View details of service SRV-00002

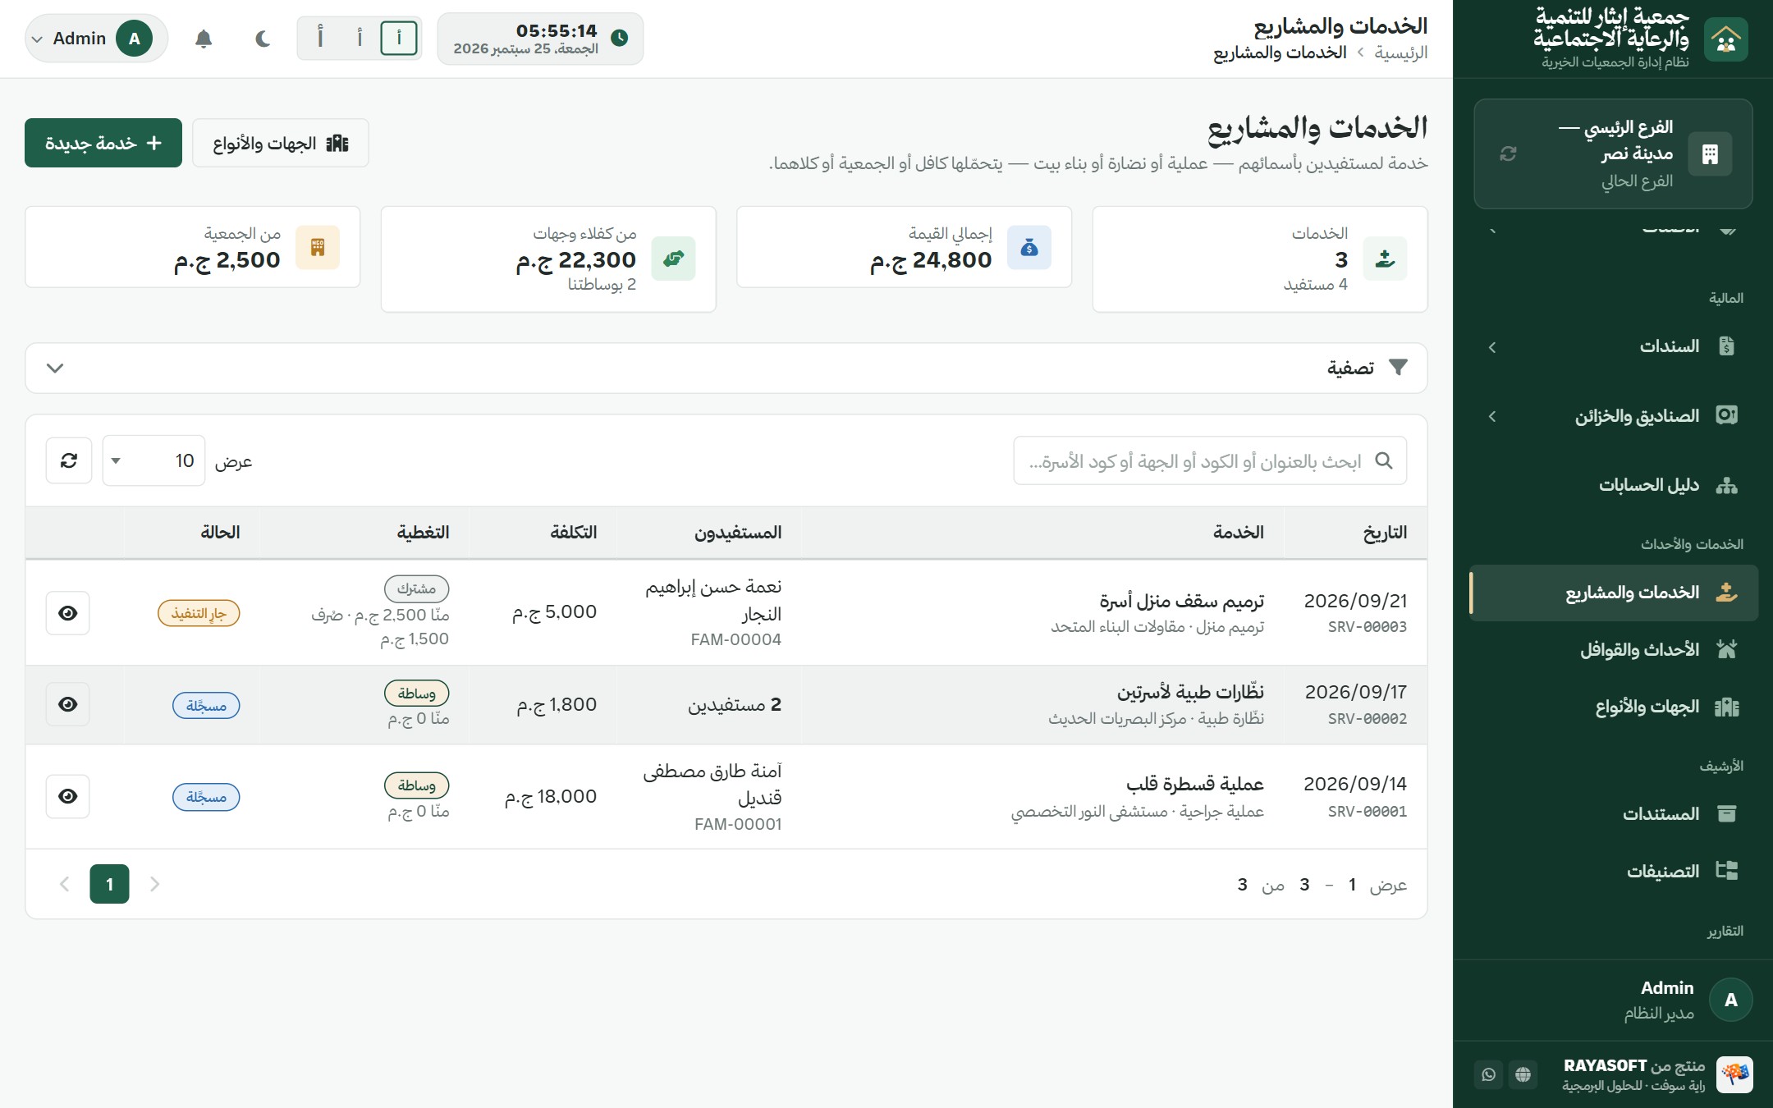click(x=68, y=704)
